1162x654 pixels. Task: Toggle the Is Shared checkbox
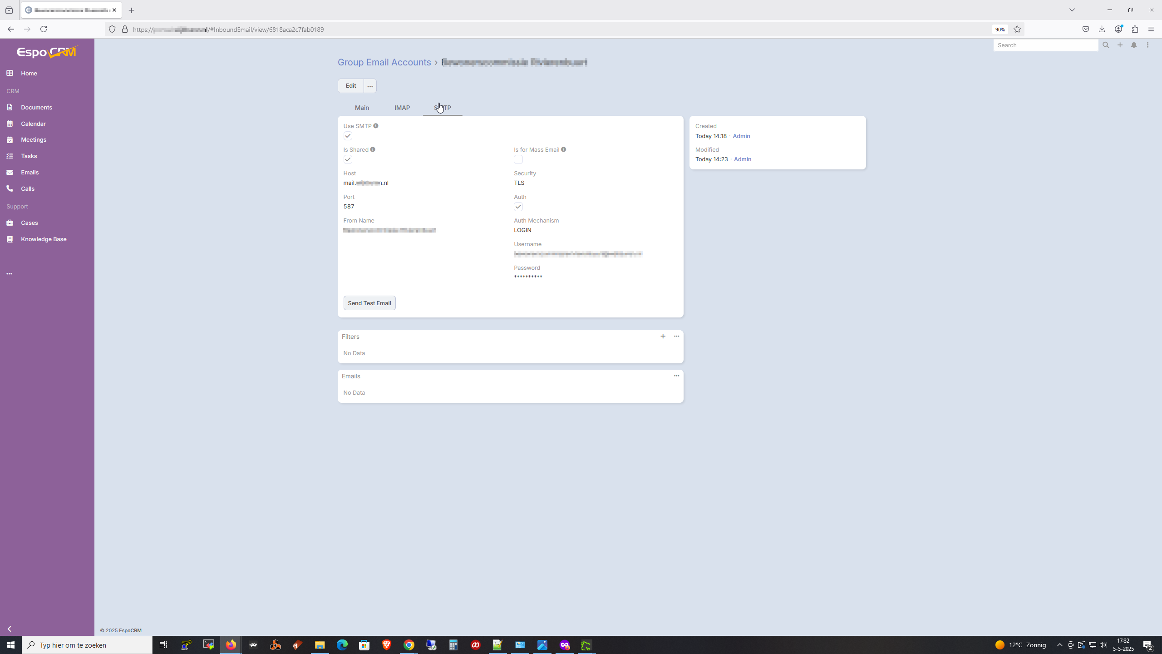tap(348, 159)
